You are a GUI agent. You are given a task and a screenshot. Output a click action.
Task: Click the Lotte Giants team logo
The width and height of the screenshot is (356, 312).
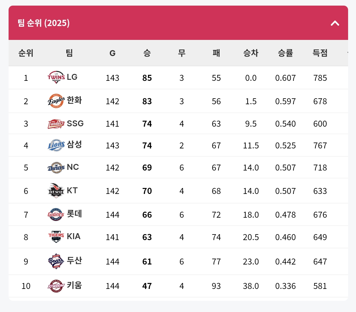pos(56,215)
